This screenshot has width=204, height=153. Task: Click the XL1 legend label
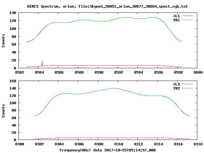pos(176,16)
